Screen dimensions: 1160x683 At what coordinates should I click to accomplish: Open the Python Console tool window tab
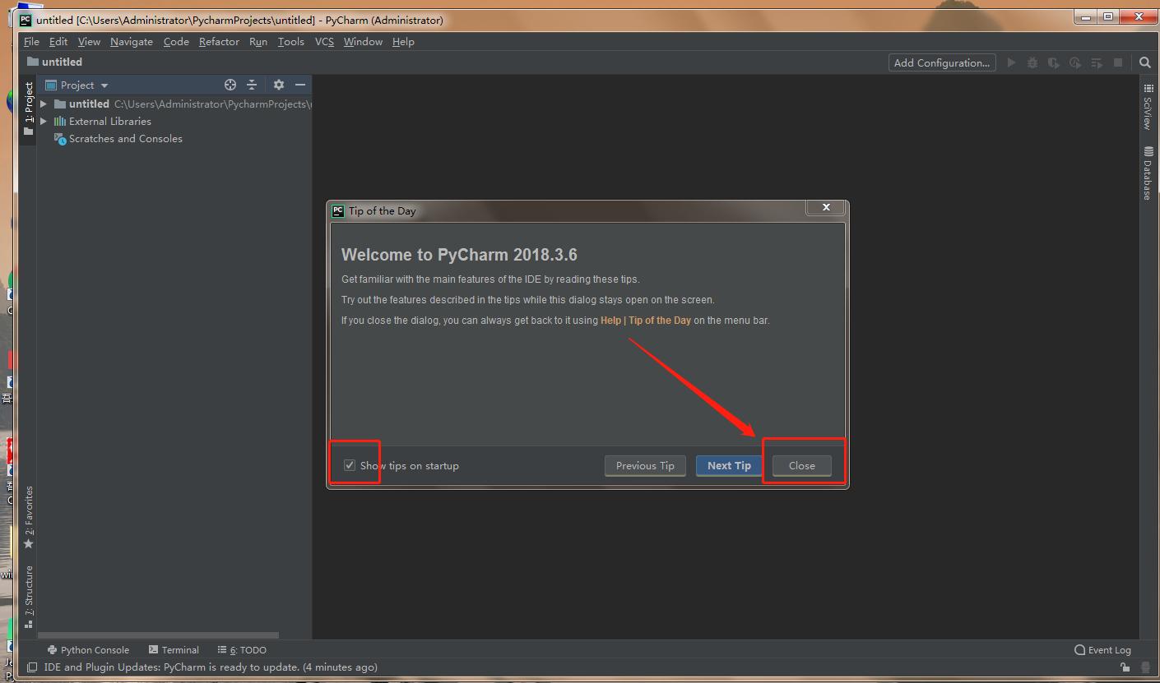pos(89,650)
